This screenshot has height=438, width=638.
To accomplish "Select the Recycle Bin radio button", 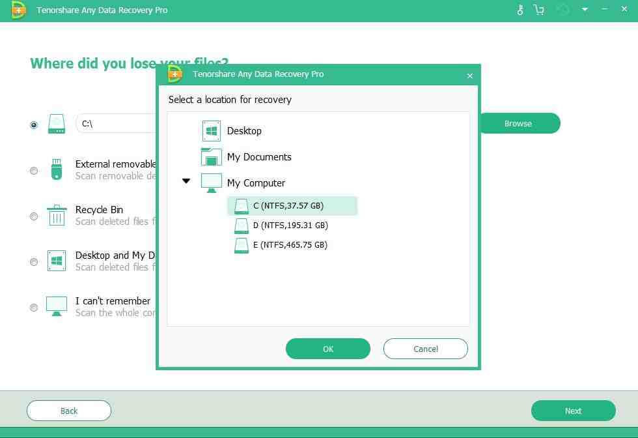I will pyautogui.click(x=34, y=216).
